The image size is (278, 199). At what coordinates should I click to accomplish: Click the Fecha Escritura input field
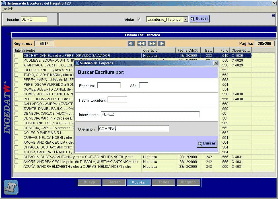click(117, 100)
